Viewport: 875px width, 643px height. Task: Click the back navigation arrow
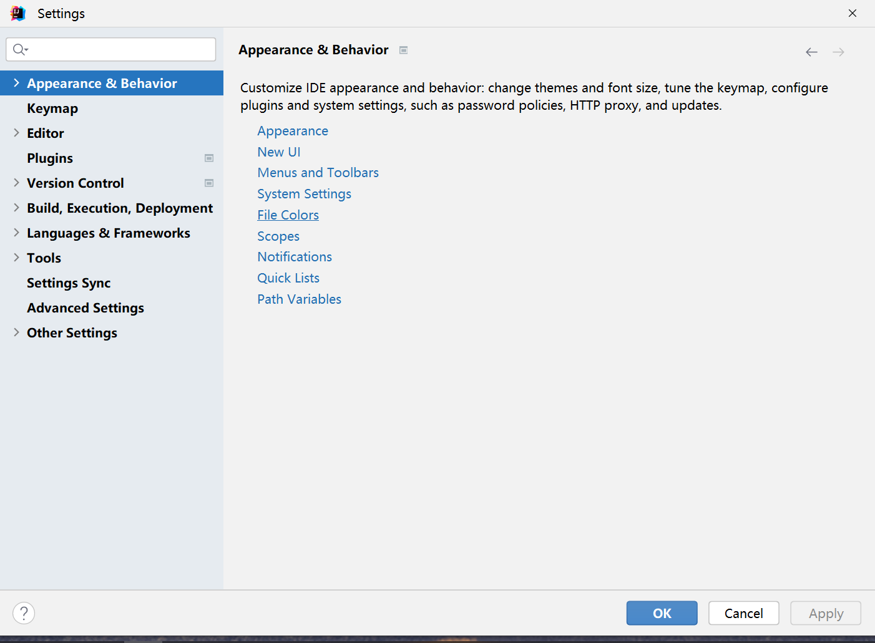click(x=811, y=52)
